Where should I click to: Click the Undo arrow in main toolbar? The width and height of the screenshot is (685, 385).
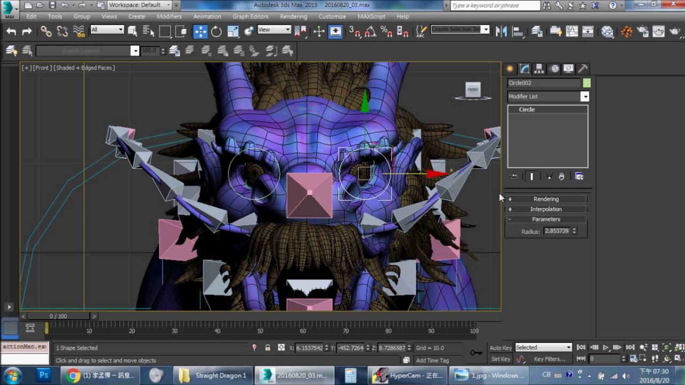11,32
